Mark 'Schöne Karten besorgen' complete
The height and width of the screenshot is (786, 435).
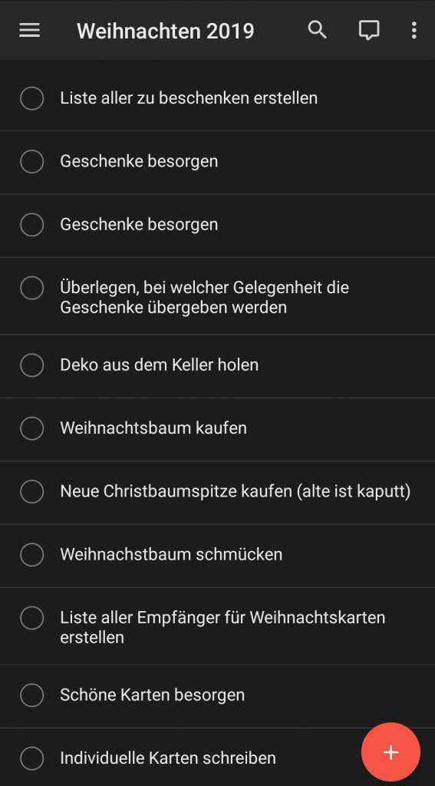31,695
